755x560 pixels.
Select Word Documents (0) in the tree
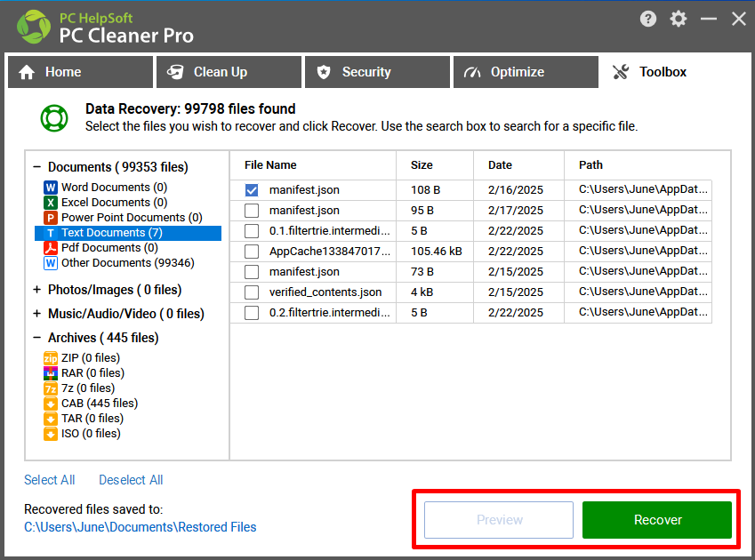(x=115, y=188)
